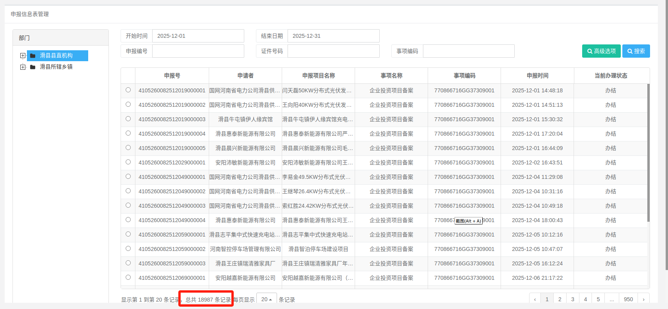This screenshot has height=309, width=668.
Task: Click the folder icon beside 滑县所辖乡镇
Action: point(33,67)
